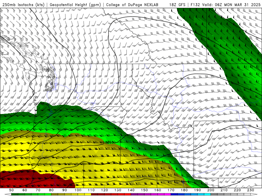The height and width of the screenshot is (196, 262).
Task: Click the legend value '180'
Action: click(184, 190)
